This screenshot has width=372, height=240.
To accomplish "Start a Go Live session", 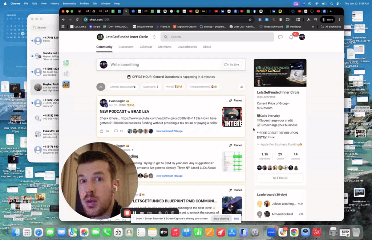I will pos(232,65).
